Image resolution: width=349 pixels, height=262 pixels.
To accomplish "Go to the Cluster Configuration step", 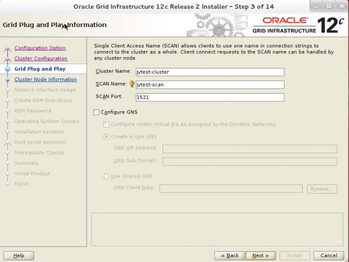I will click(x=41, y=58).
